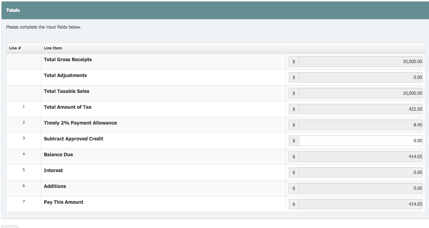The width and height of the screenshot is (429, 228).
Task: Click the "Total Amount of Tax" label
Action: coord(68,107)
